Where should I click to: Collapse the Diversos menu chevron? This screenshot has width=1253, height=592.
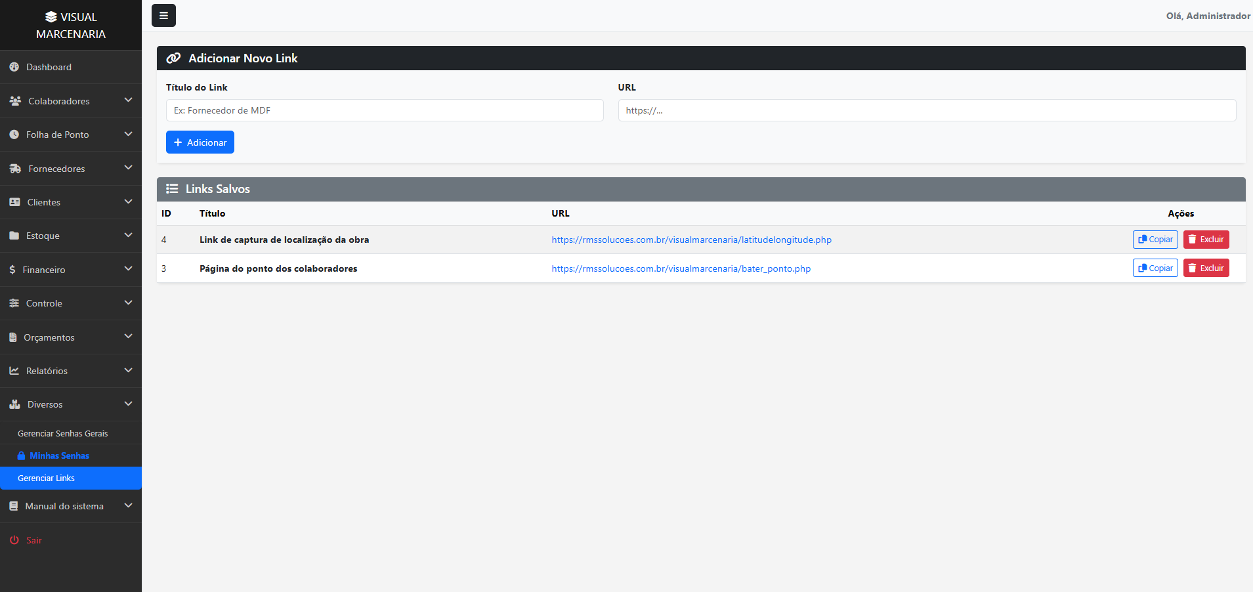pyautogui.click(x=128, y=404)
